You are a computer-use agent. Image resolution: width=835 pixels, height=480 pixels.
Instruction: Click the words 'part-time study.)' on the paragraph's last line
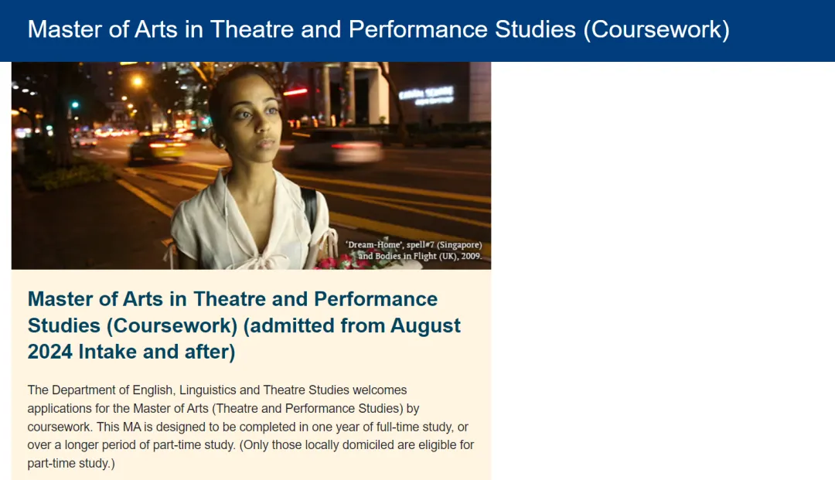[71, 464]
